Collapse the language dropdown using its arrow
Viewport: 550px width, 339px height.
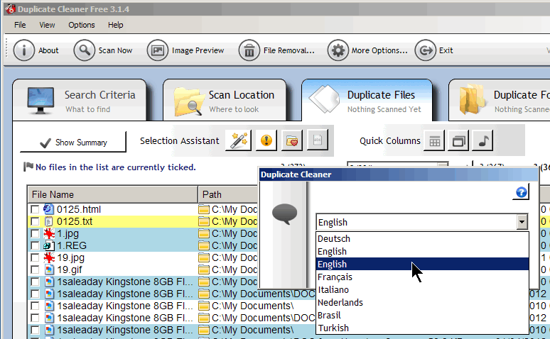tap(522, 222)
